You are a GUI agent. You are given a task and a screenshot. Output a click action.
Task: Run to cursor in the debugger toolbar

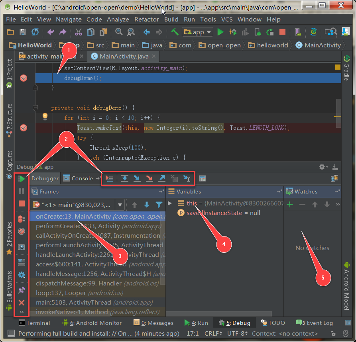coord(187,179)
